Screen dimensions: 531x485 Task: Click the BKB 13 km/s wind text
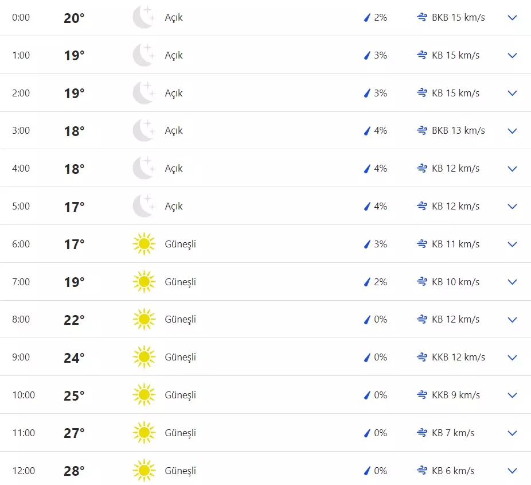click(x=458, y=130)
